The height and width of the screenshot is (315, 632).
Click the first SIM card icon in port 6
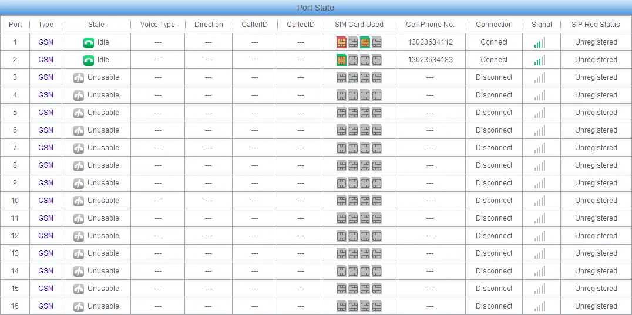pyautogui.click(x=341, y=130)
